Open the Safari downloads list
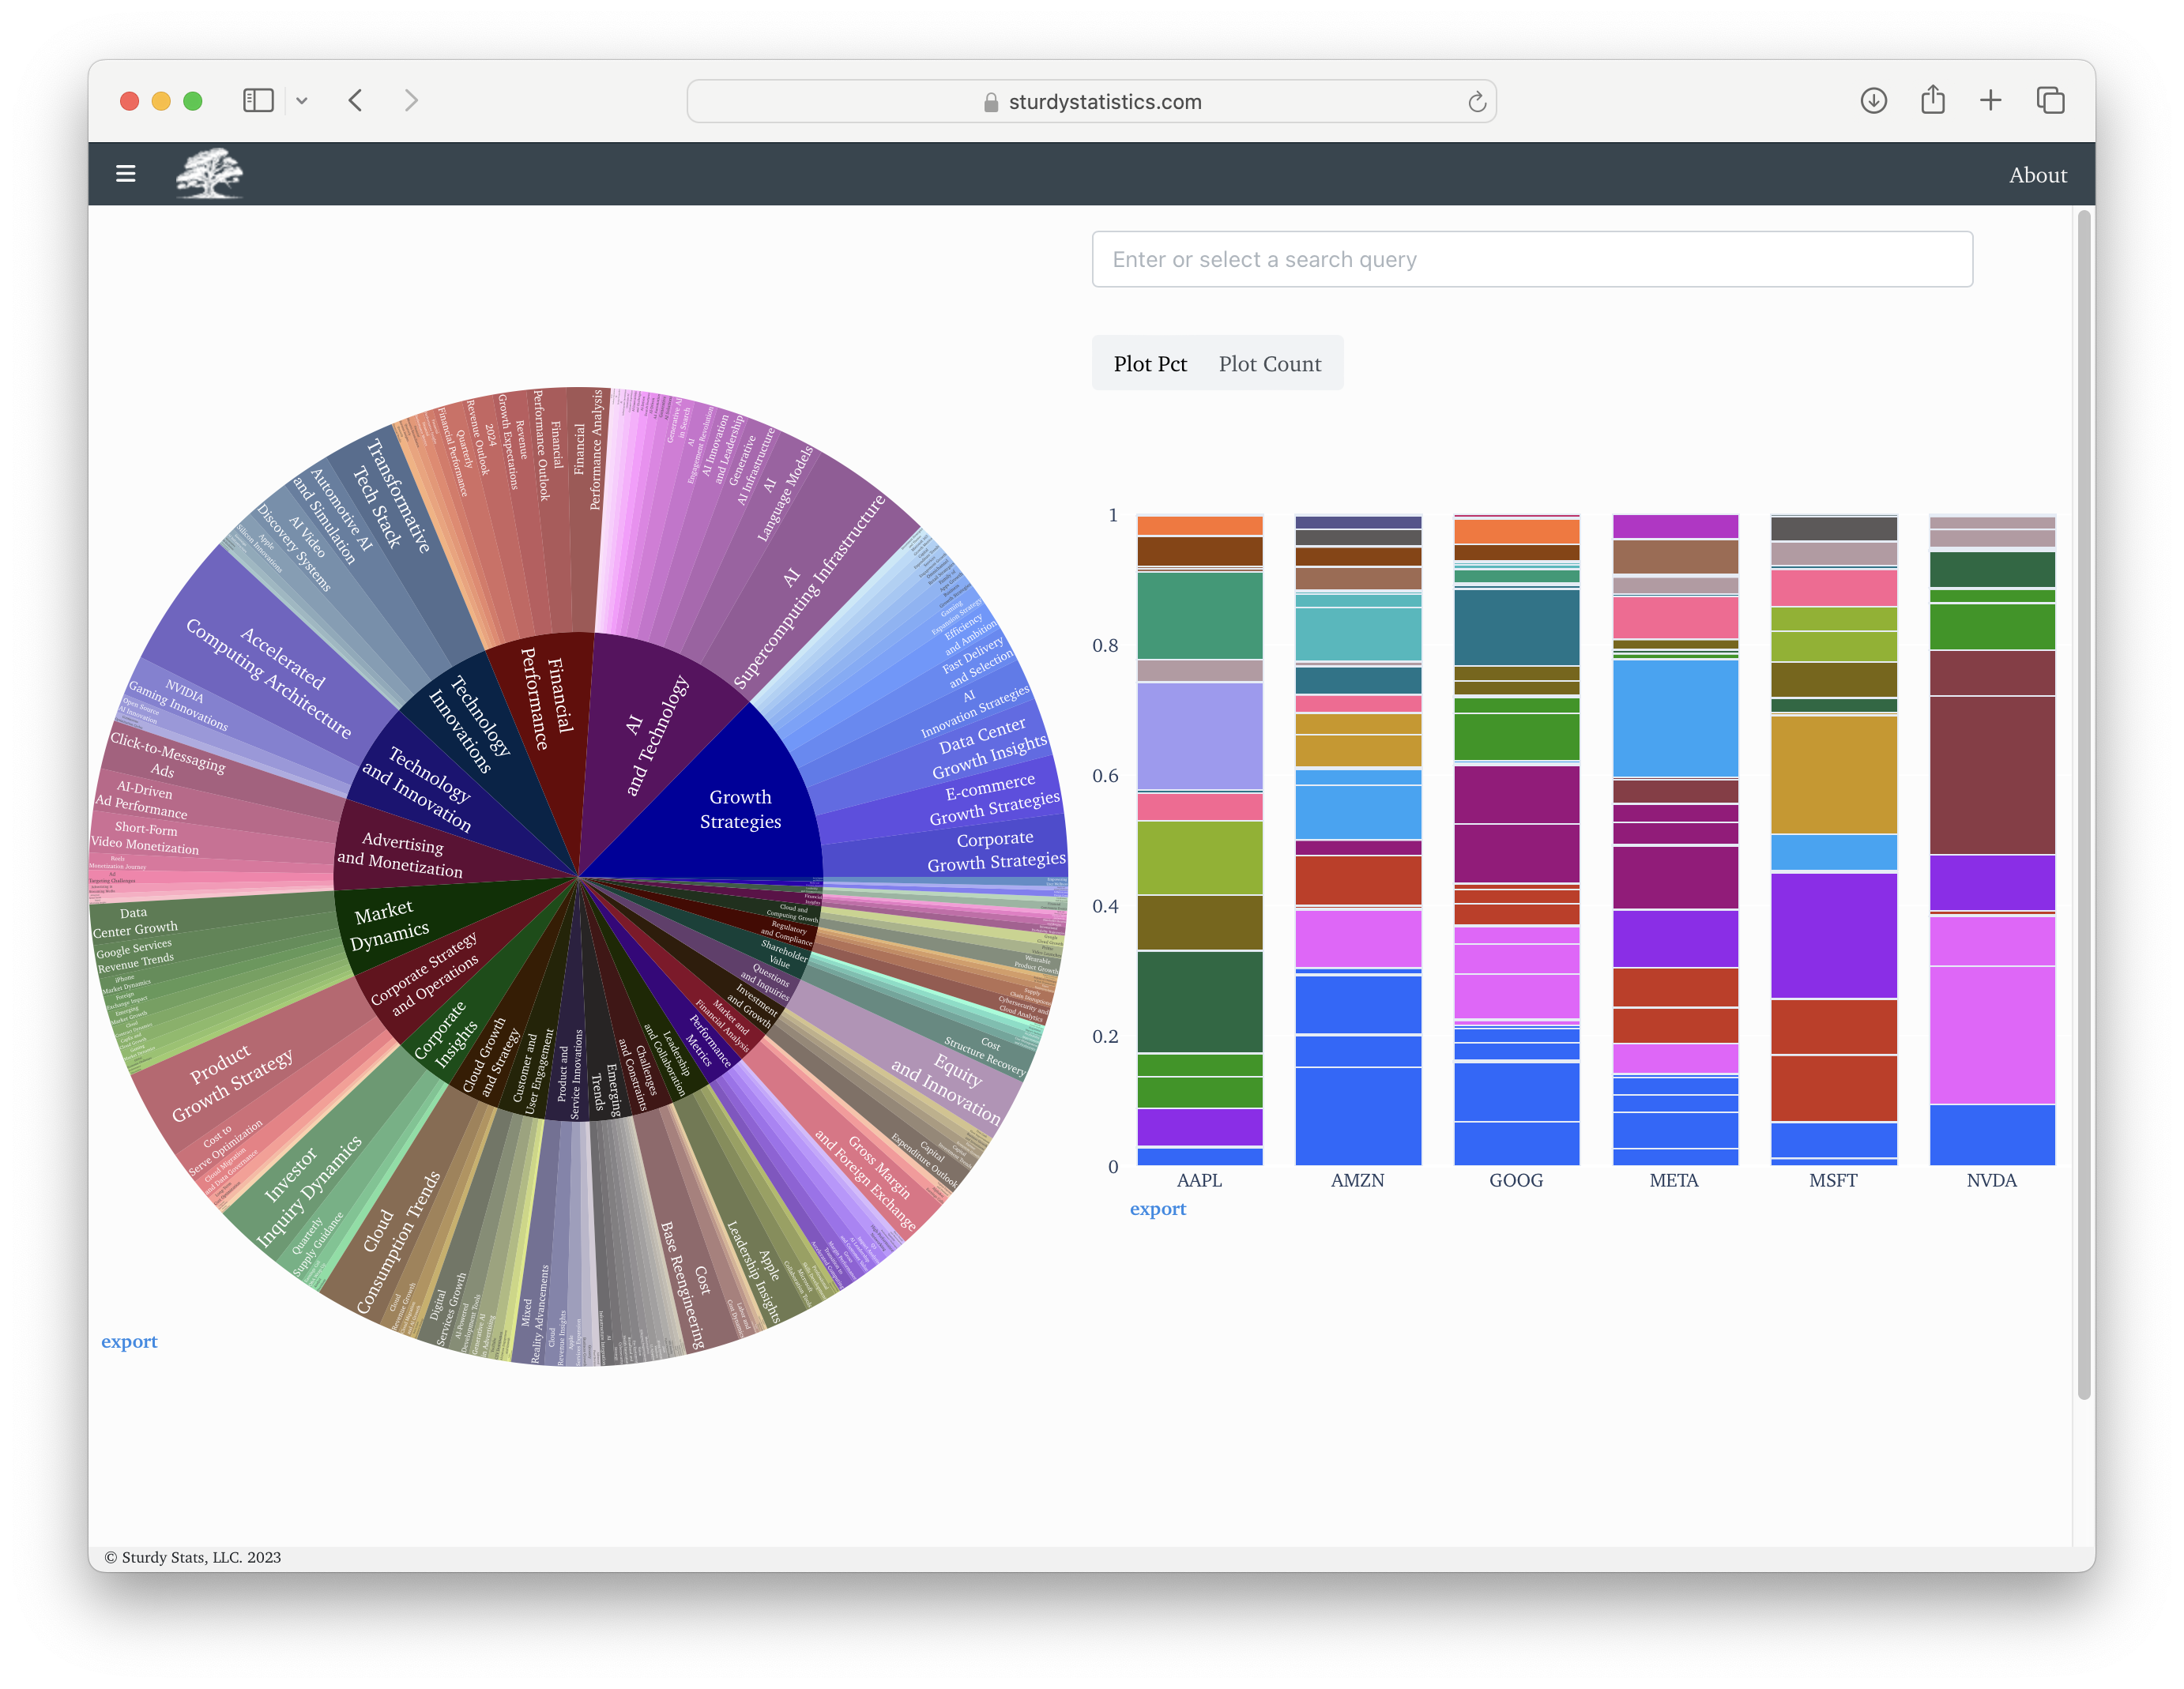This screenshot has height=1689, width=2184. [x=1874, y=100]
